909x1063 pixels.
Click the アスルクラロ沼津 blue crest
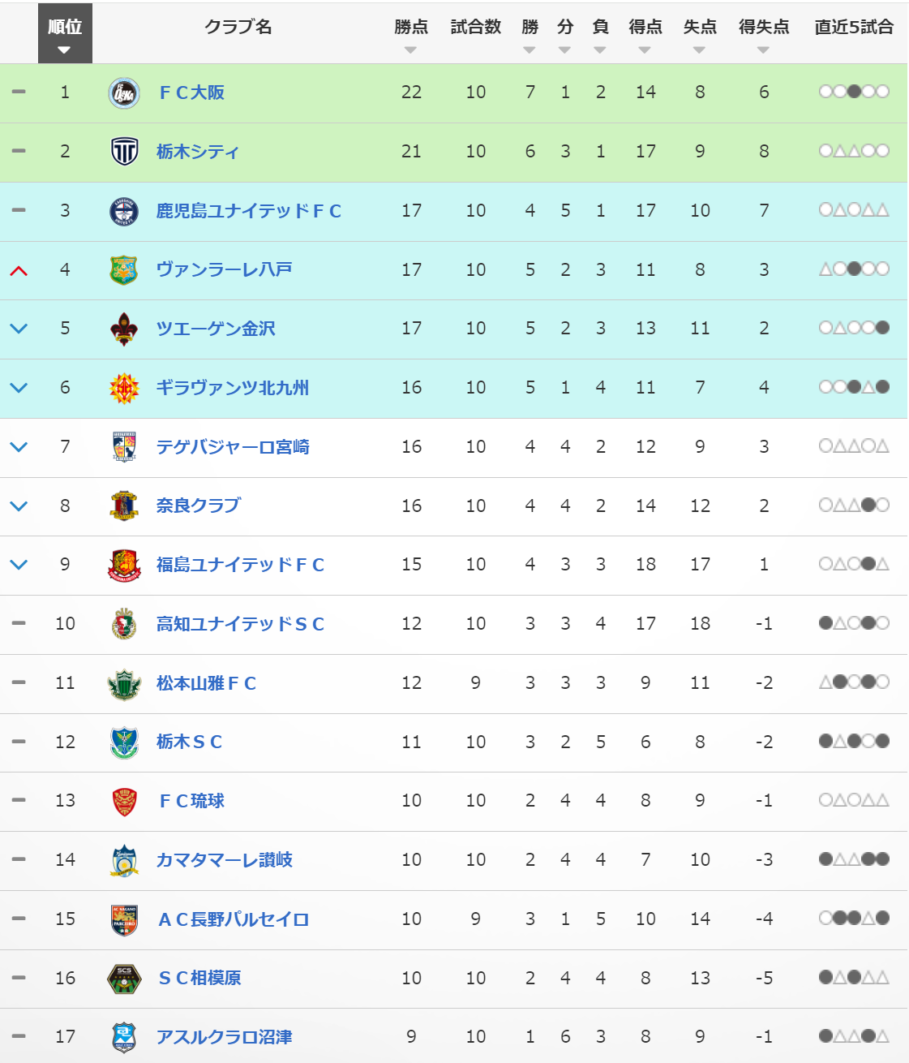pos(124,1037)
